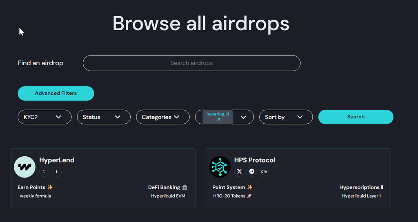This screenshot has height=222, width=418.
Task: Click the 'Find an airdrop' label
Action: (40, 63)
